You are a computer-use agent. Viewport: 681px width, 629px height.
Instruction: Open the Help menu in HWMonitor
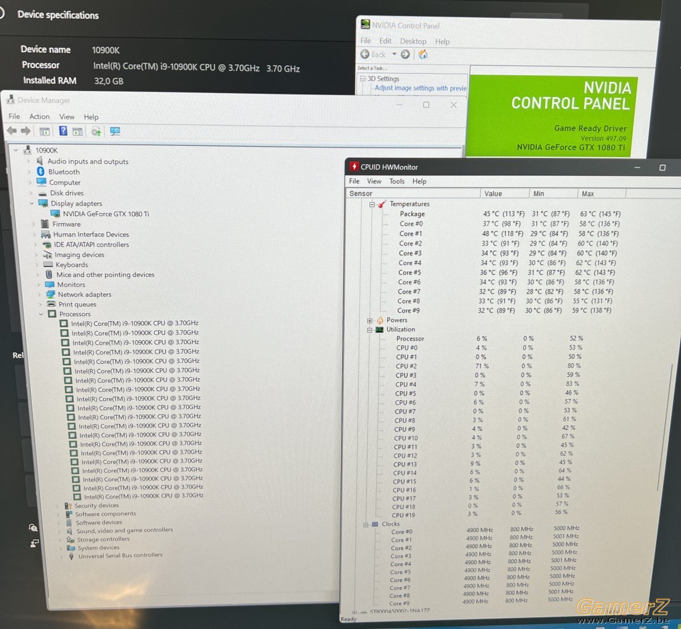tap(419, 181)
